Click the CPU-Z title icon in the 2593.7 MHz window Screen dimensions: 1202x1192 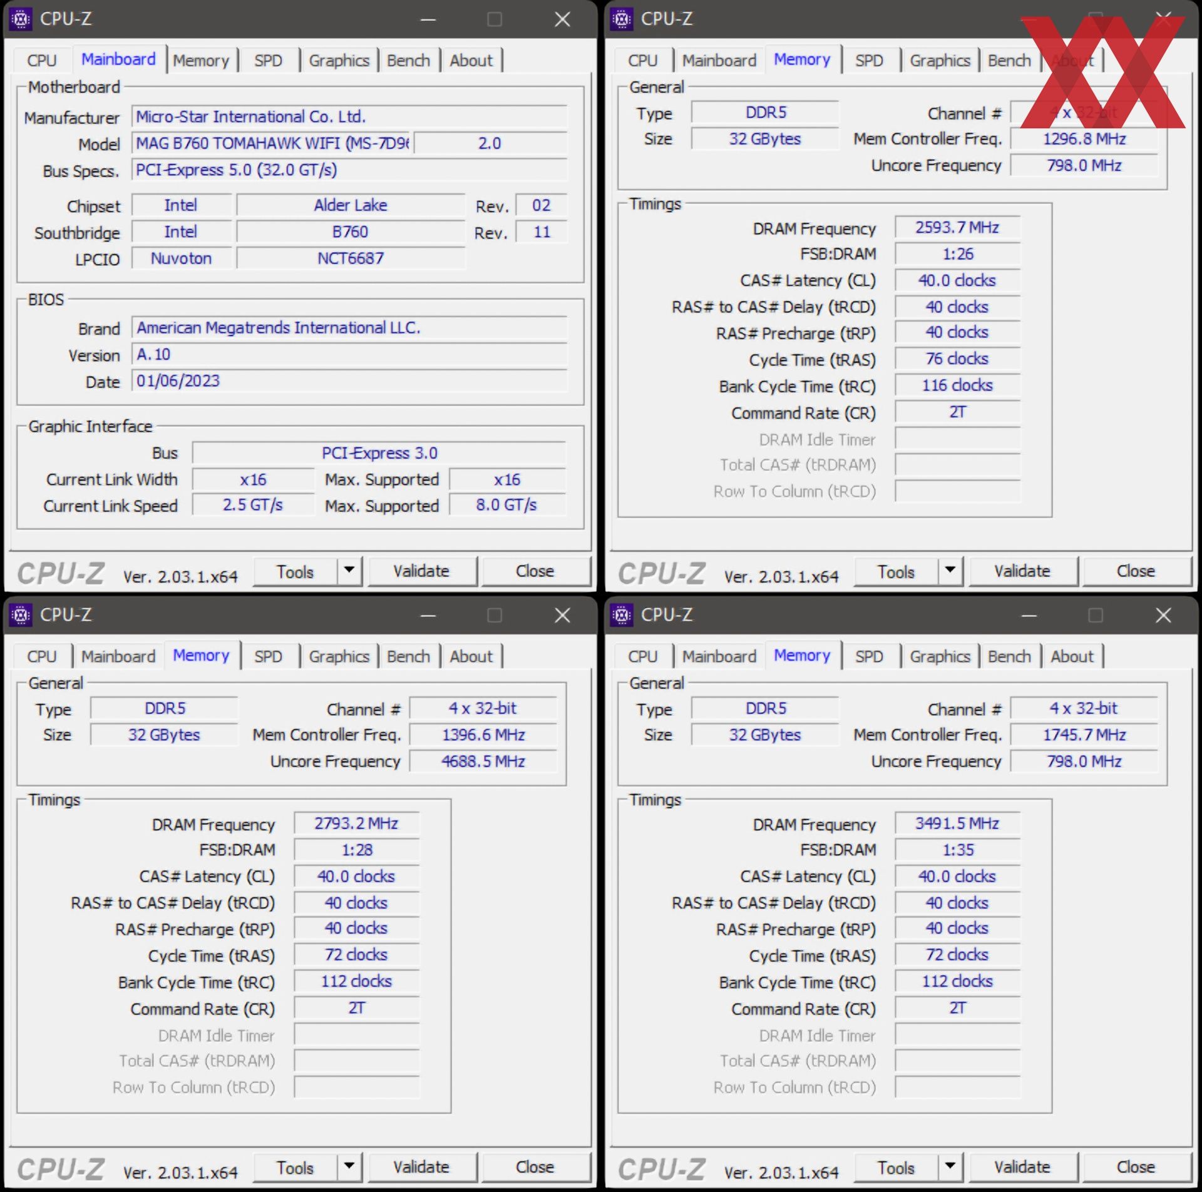coord(622,19)
